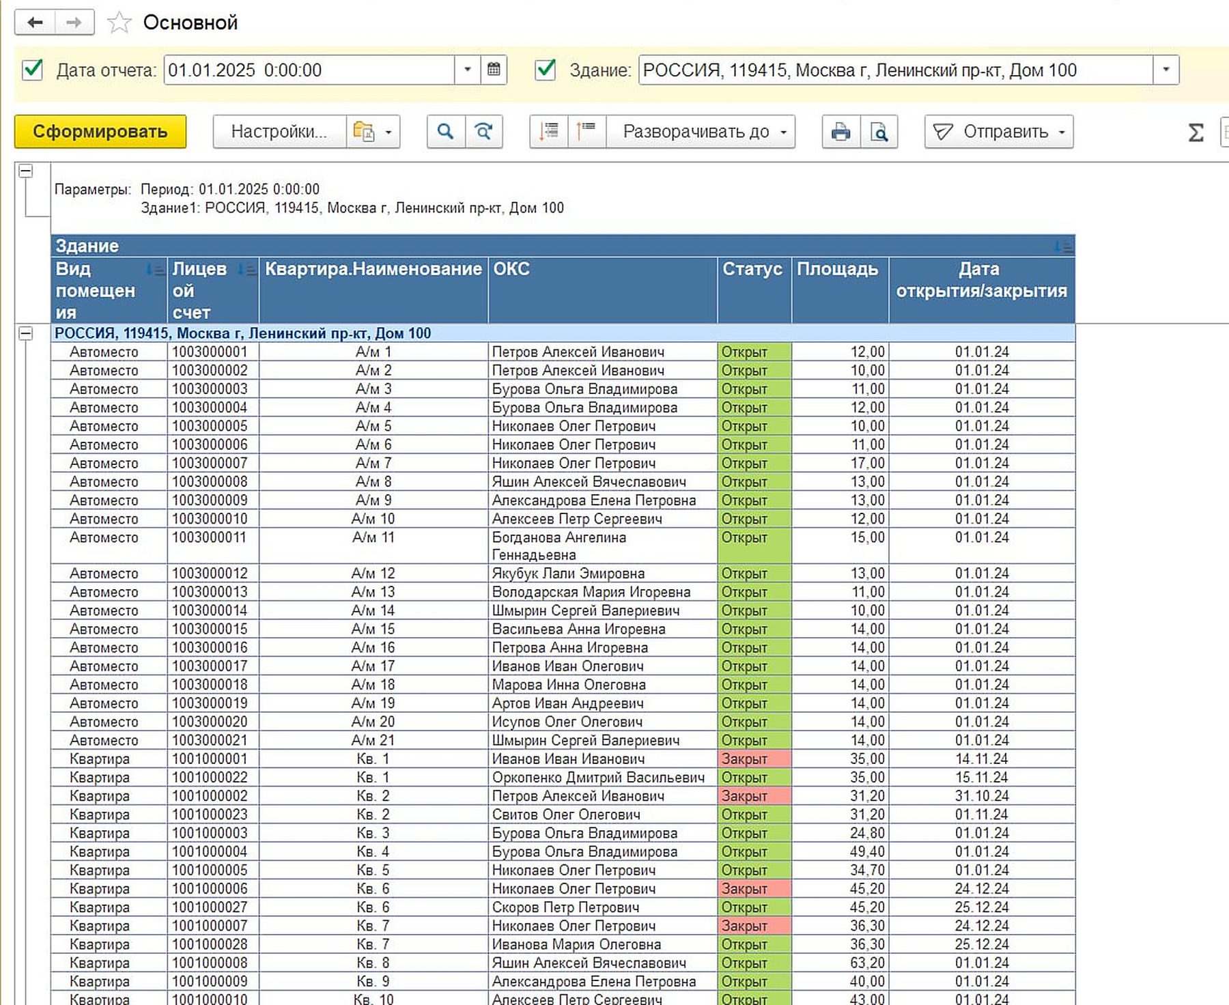1229x1005 pixels.
Task: Click the 63,20 area cell
Action: click(x=840, y=963)
